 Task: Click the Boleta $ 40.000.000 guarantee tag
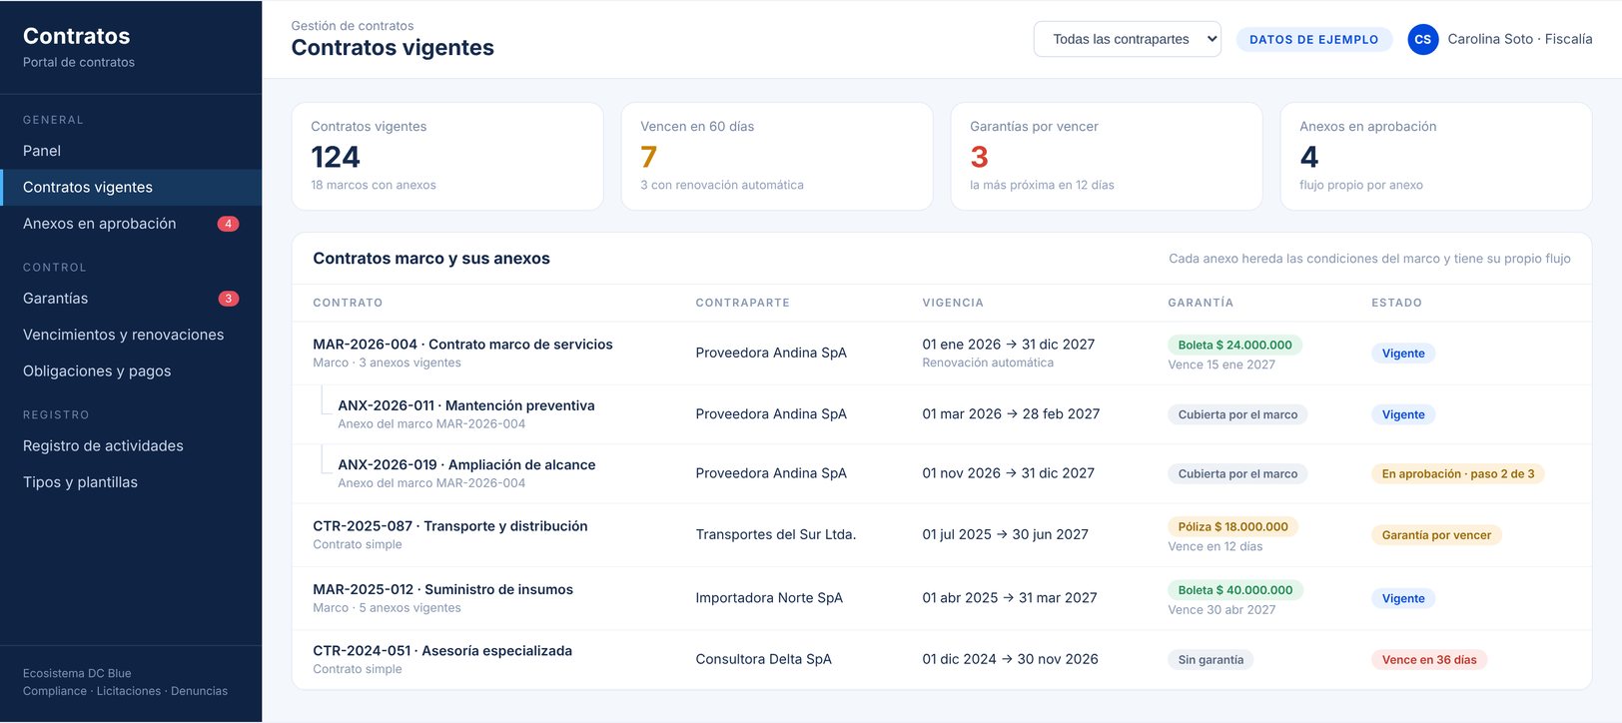pos(1235,590)
